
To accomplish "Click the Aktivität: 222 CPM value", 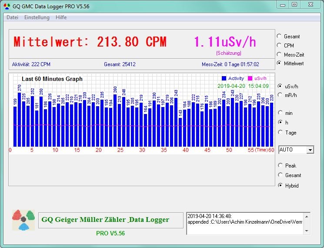I will (x=31, y=64).
